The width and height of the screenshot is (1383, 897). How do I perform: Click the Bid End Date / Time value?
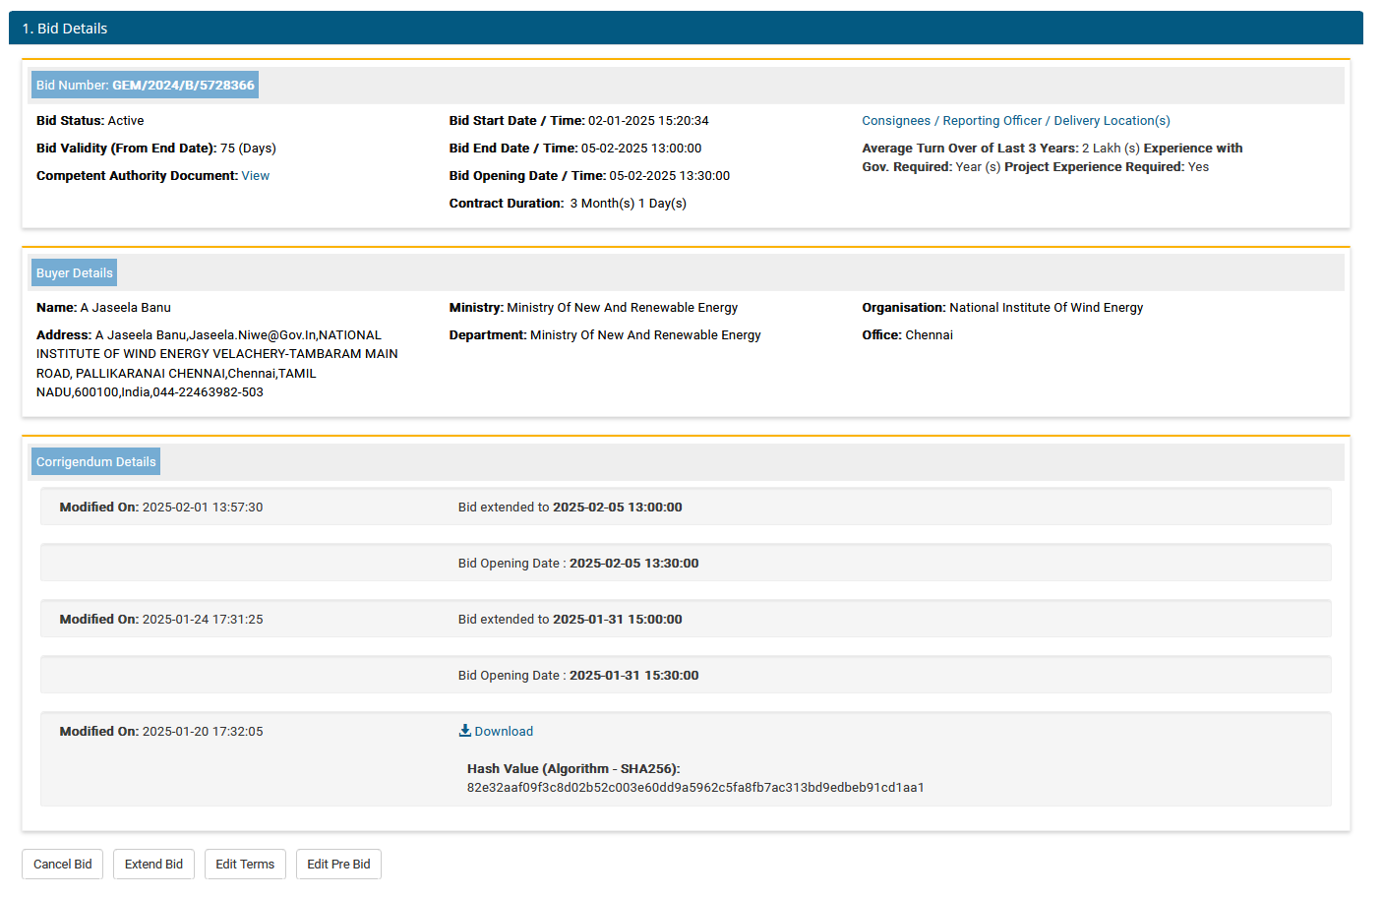coord(641,149)
